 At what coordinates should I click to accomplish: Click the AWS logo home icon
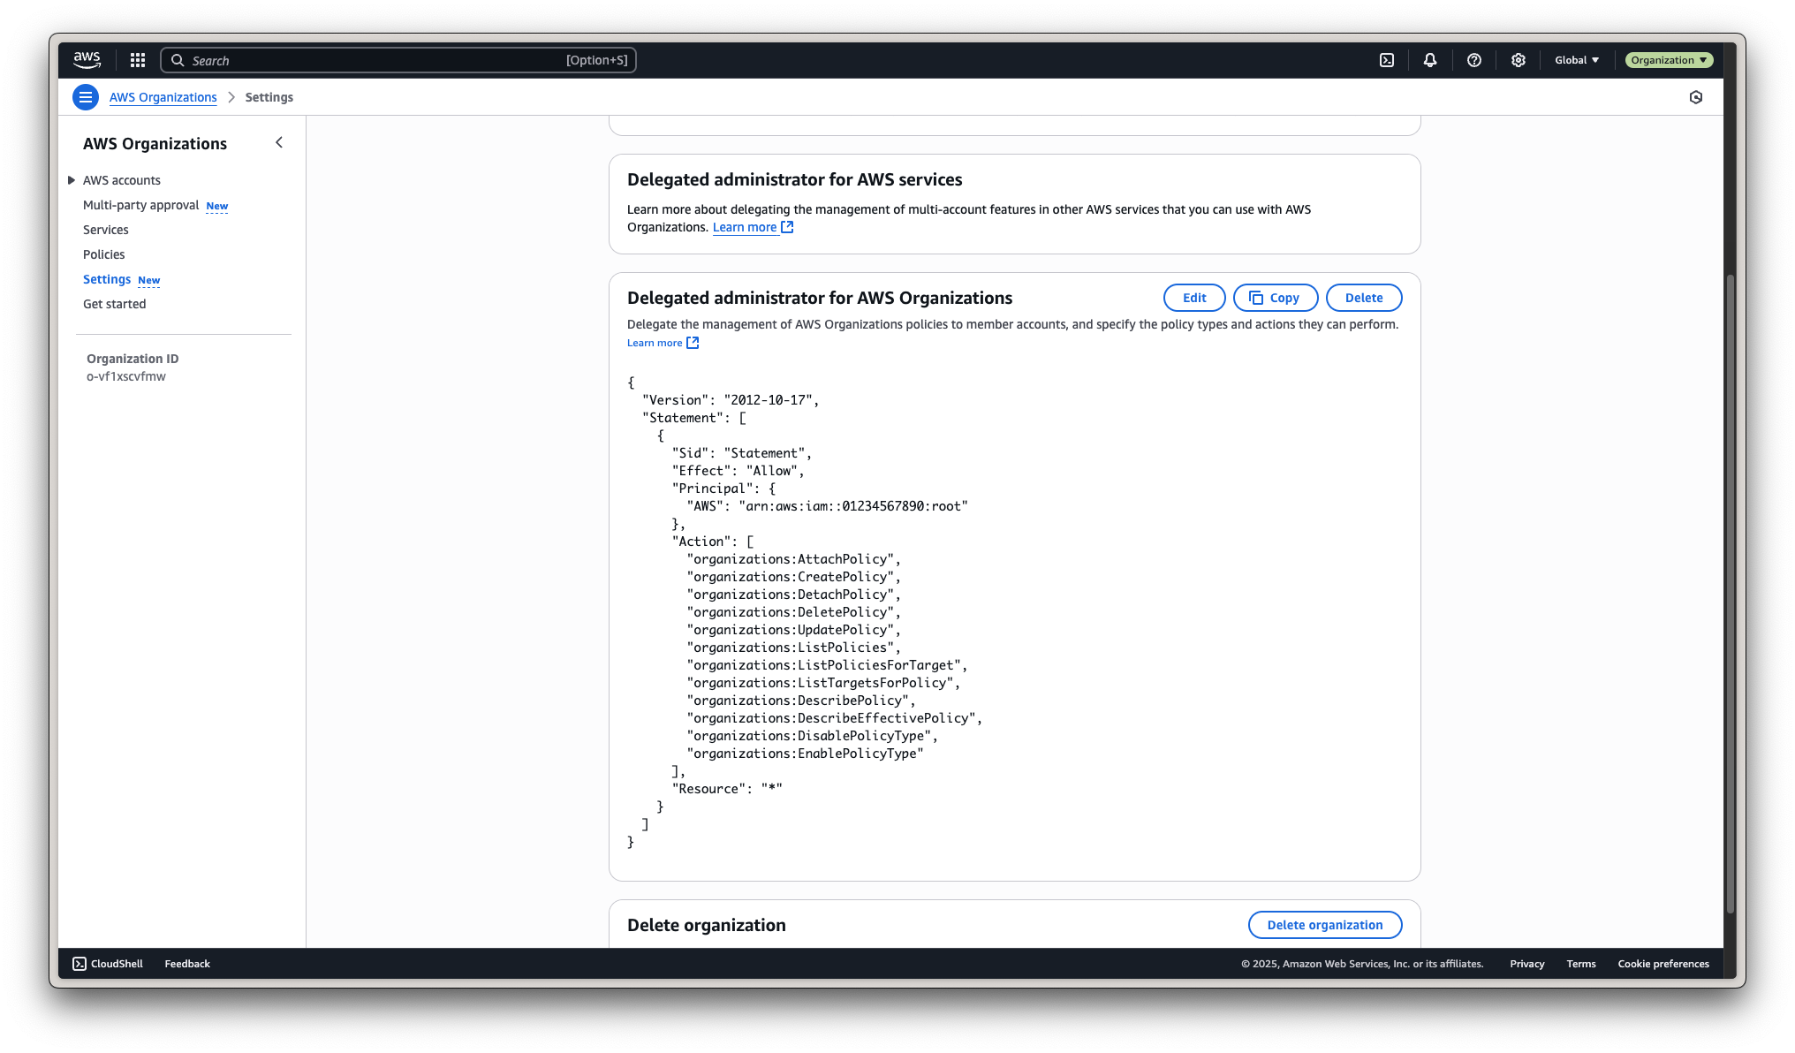(87, 60)
